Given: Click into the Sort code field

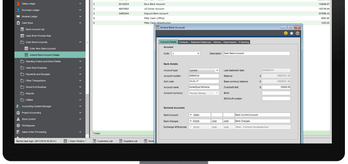Looking at the screenshot, I should [x=204, y=81].
